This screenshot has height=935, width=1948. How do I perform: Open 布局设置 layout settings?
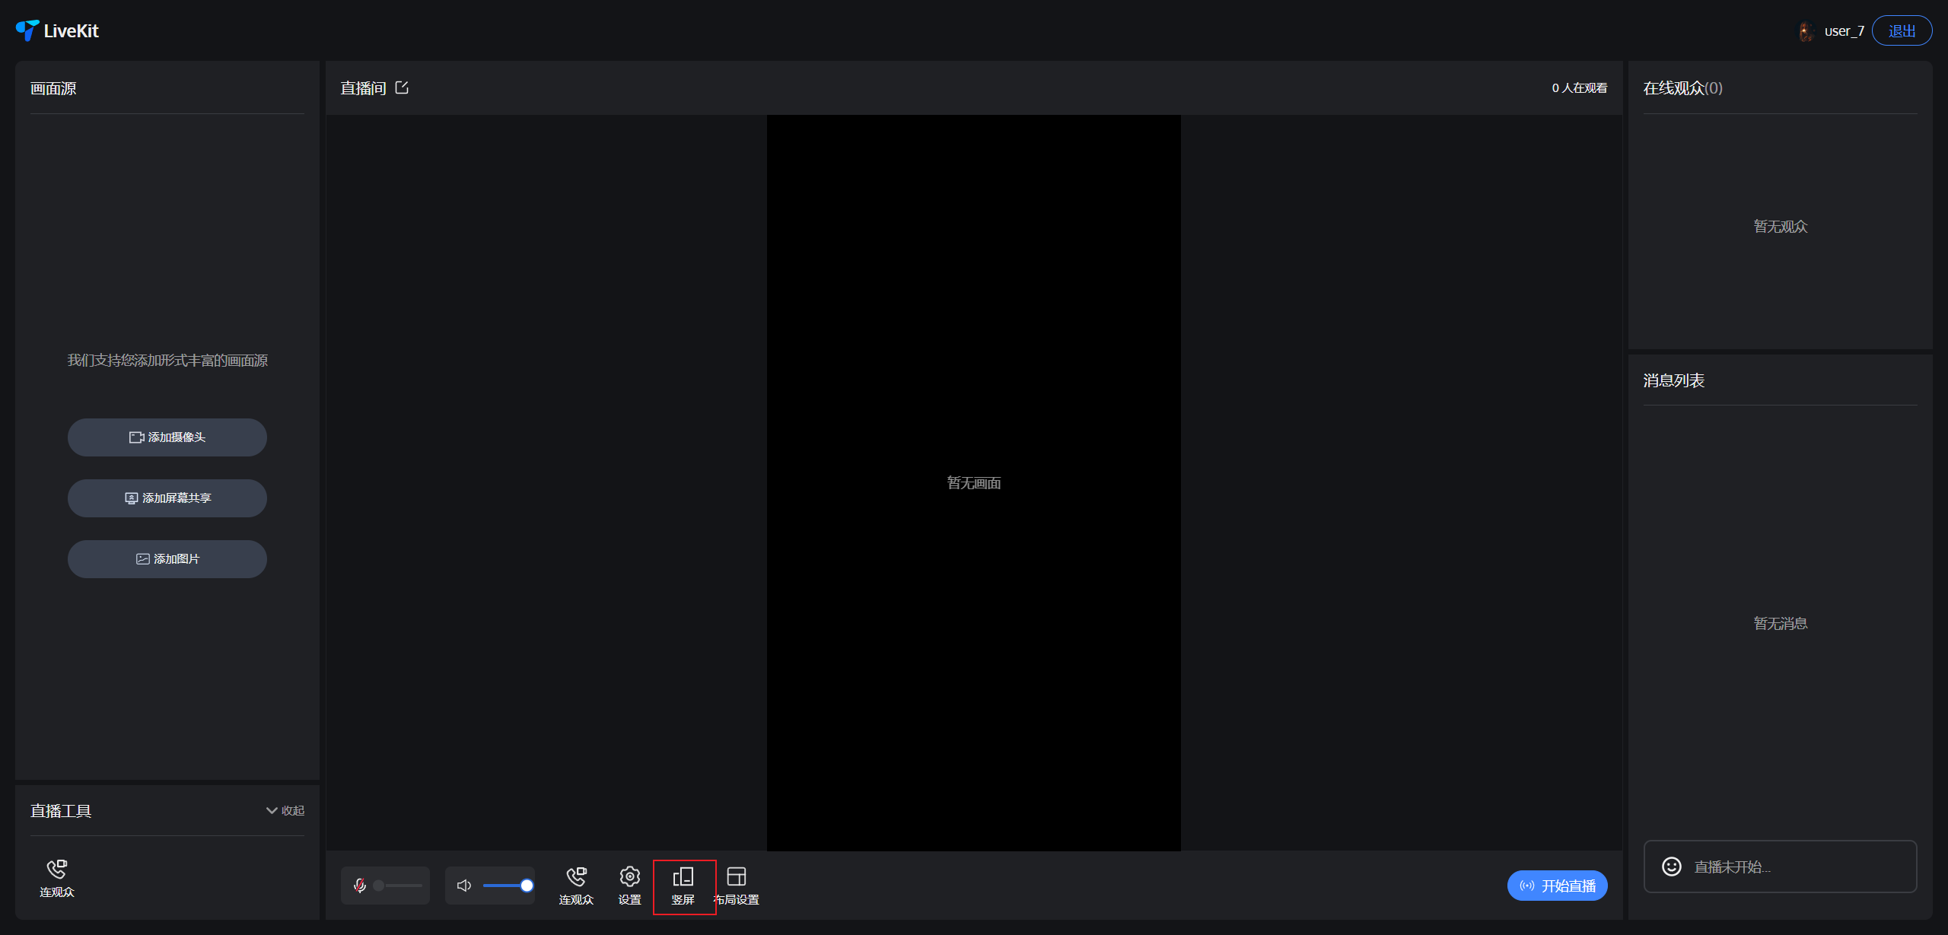(x=737, y=886)
